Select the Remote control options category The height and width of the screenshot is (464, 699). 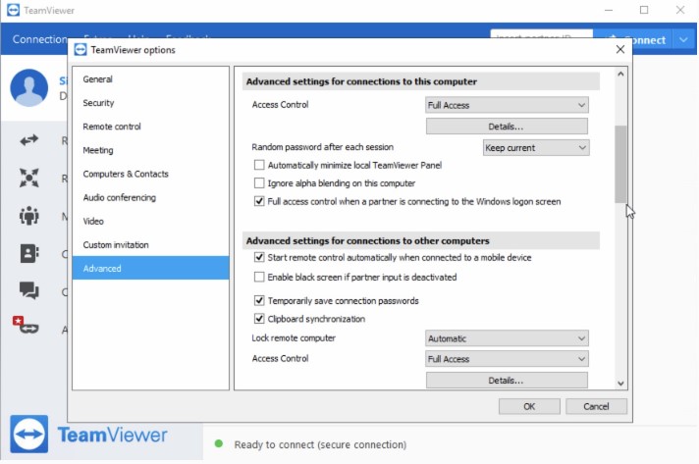tap(150, 127)
